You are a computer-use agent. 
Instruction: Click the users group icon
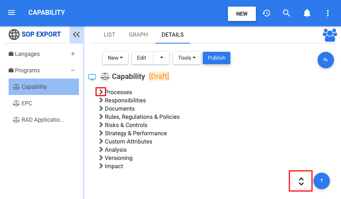tap(330, 35)
